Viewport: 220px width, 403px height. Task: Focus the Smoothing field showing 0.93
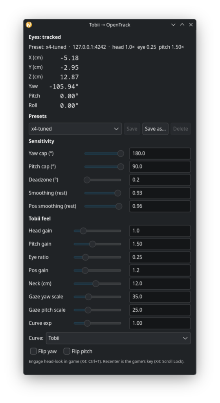point(160,193)
